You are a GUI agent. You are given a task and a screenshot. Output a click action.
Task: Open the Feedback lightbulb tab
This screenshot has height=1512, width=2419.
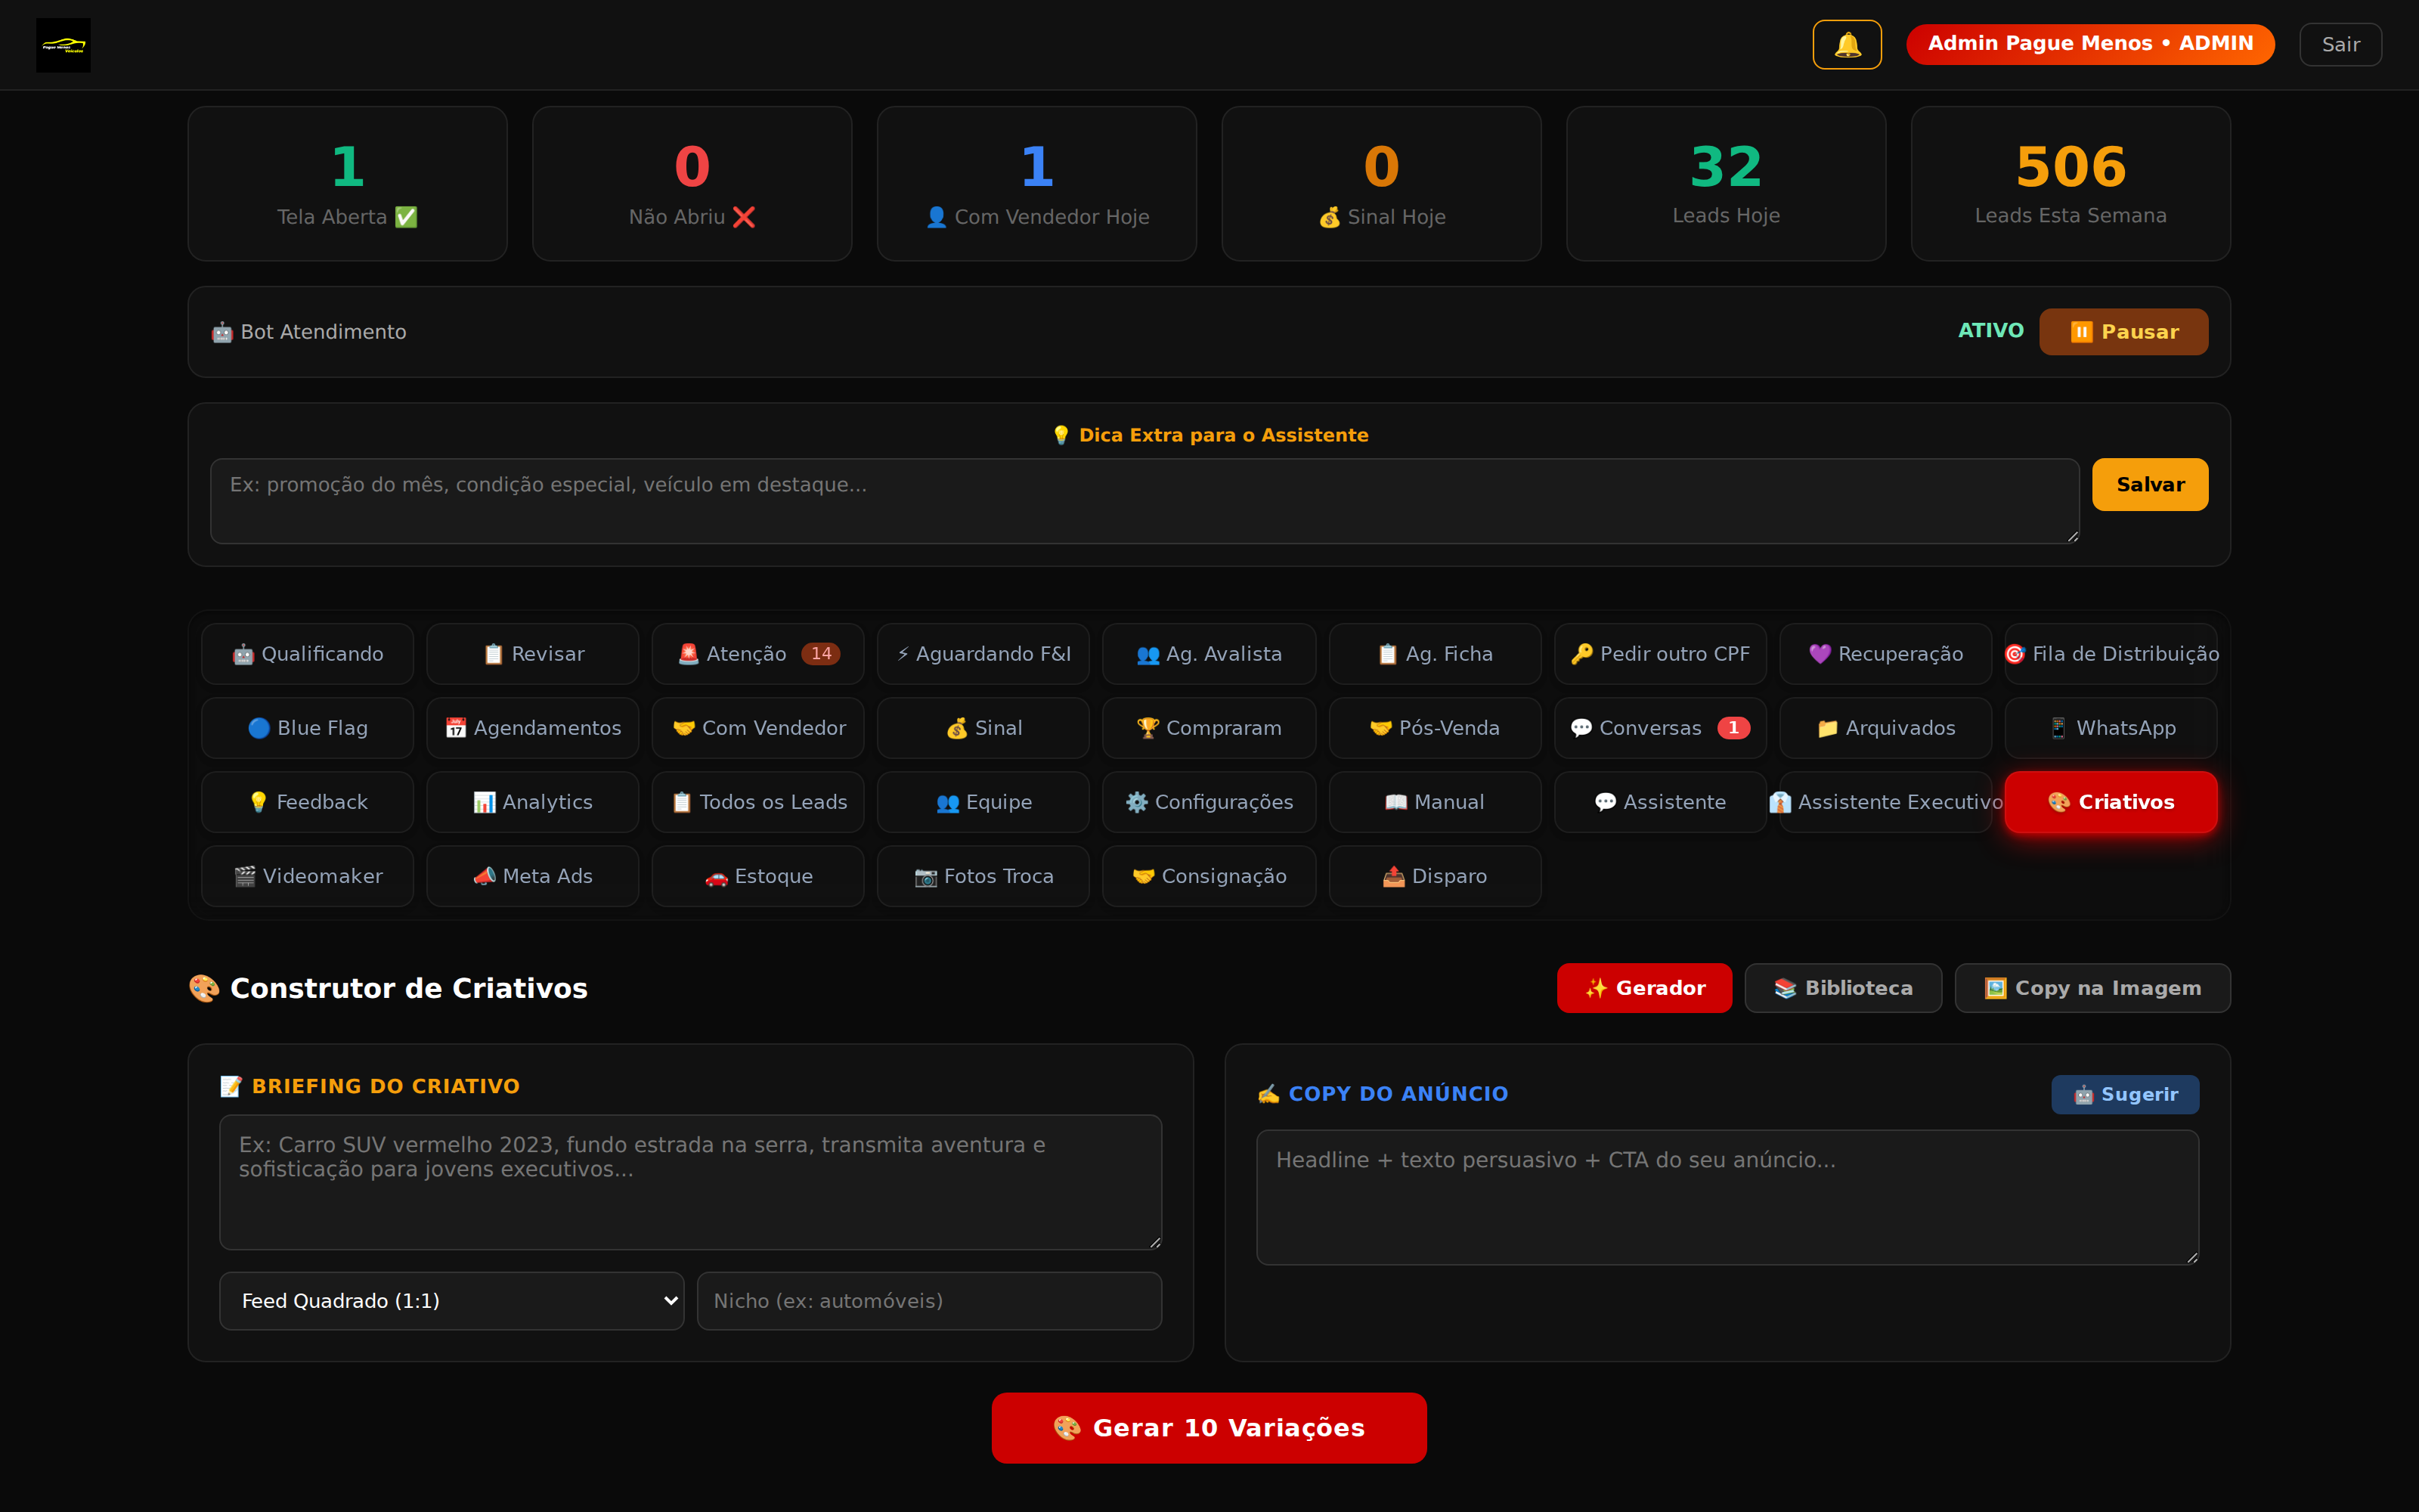click(307, 802)
